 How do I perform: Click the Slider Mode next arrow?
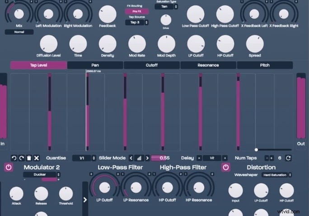147,158
